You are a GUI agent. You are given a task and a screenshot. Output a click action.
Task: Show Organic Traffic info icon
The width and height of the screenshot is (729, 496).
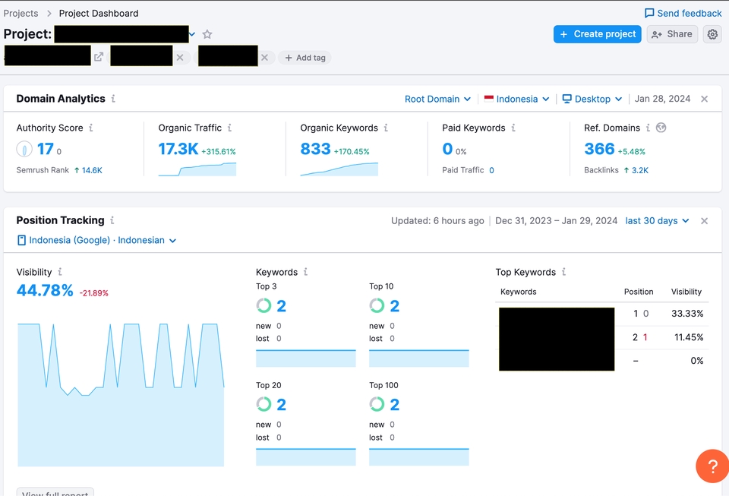point(229,128)
